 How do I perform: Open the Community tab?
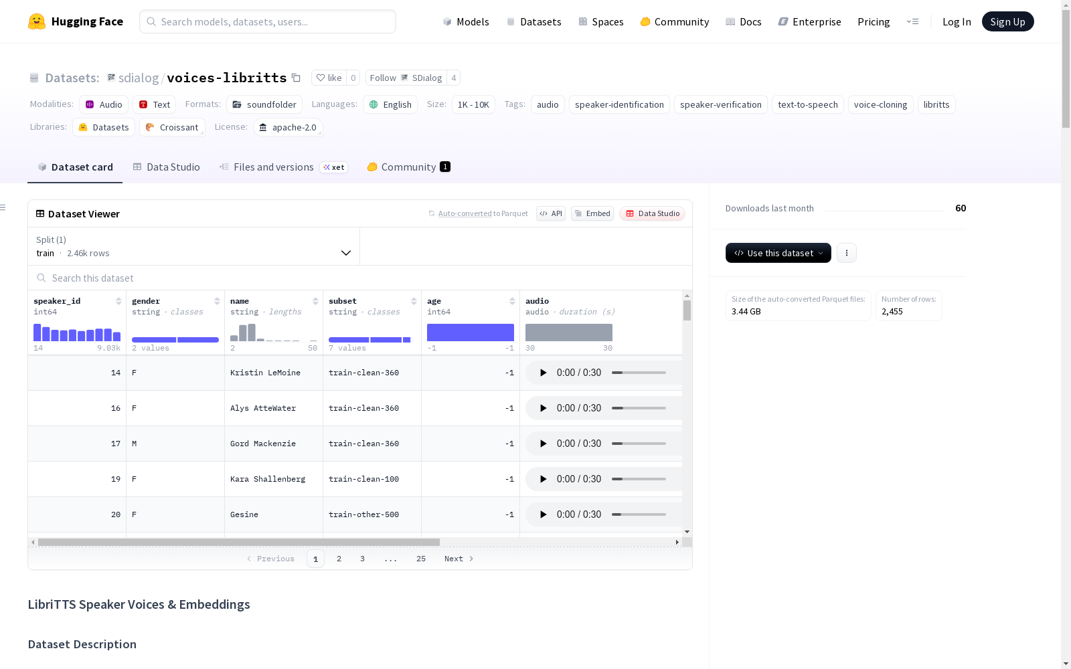pyautogui.click(x=409, y=167)
